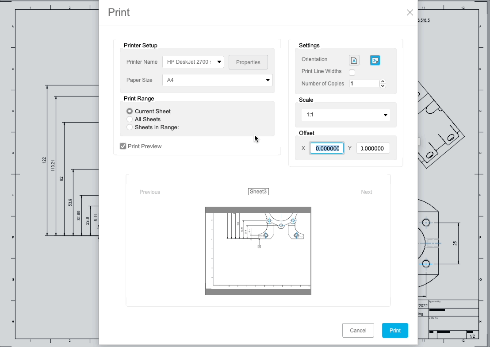Click the Previous preview navigation control
Viewport: 490px width, 347px height.
tap(149, 192)
